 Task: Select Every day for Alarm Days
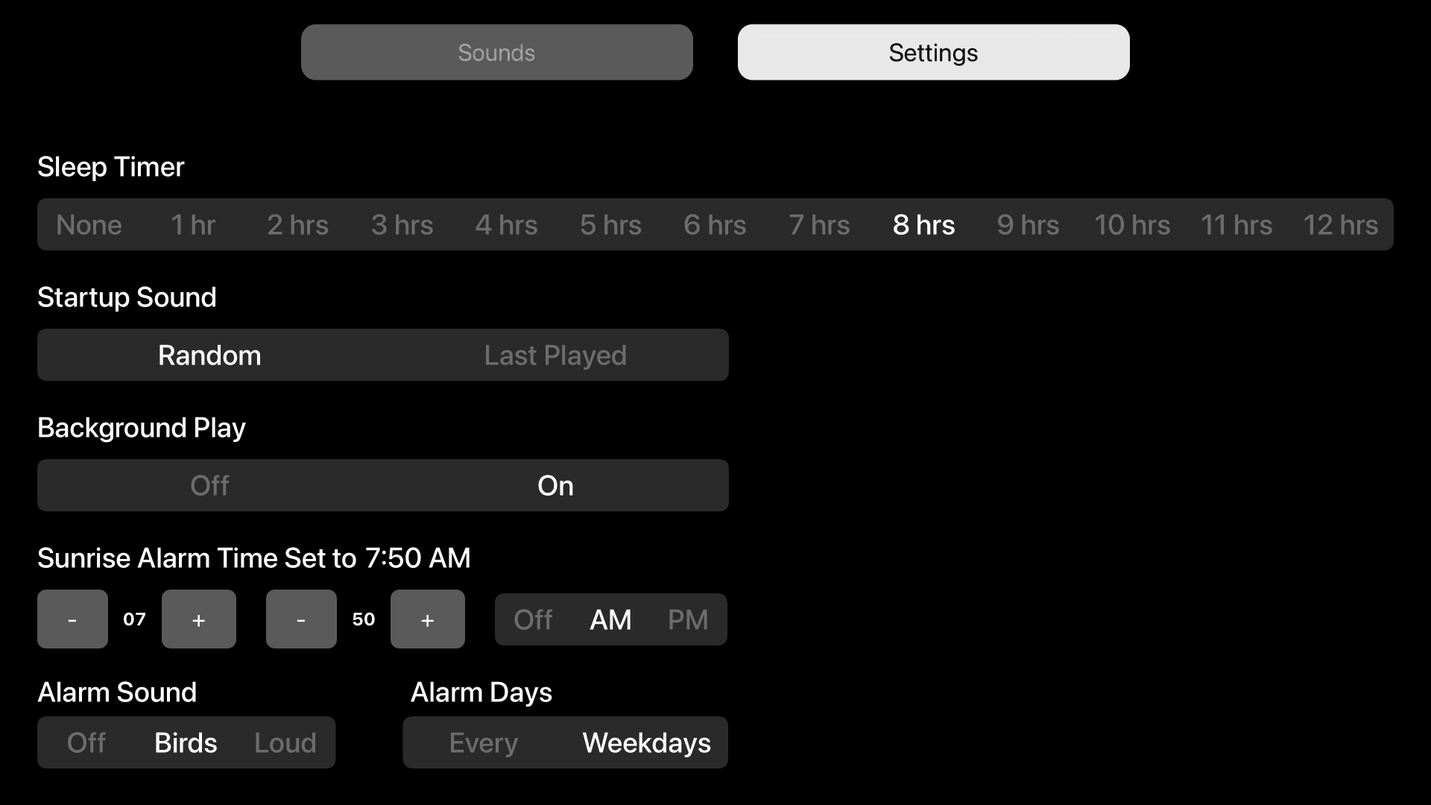click(x=484, y=743)
